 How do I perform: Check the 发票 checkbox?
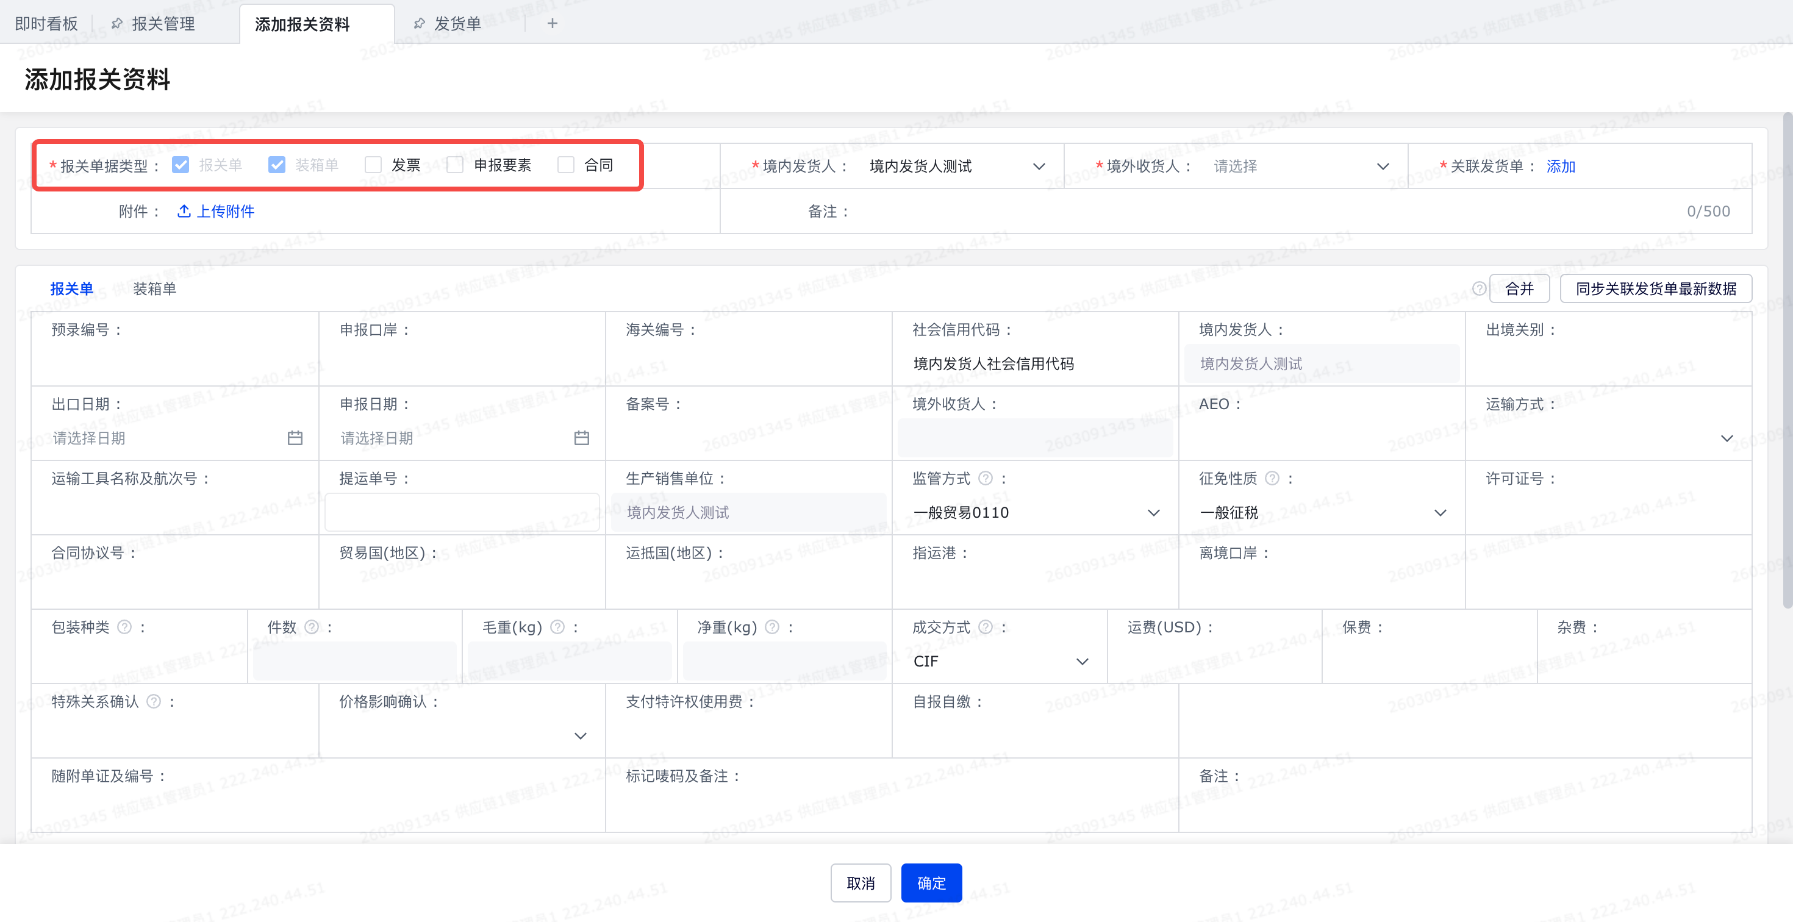tap(373, 165)
